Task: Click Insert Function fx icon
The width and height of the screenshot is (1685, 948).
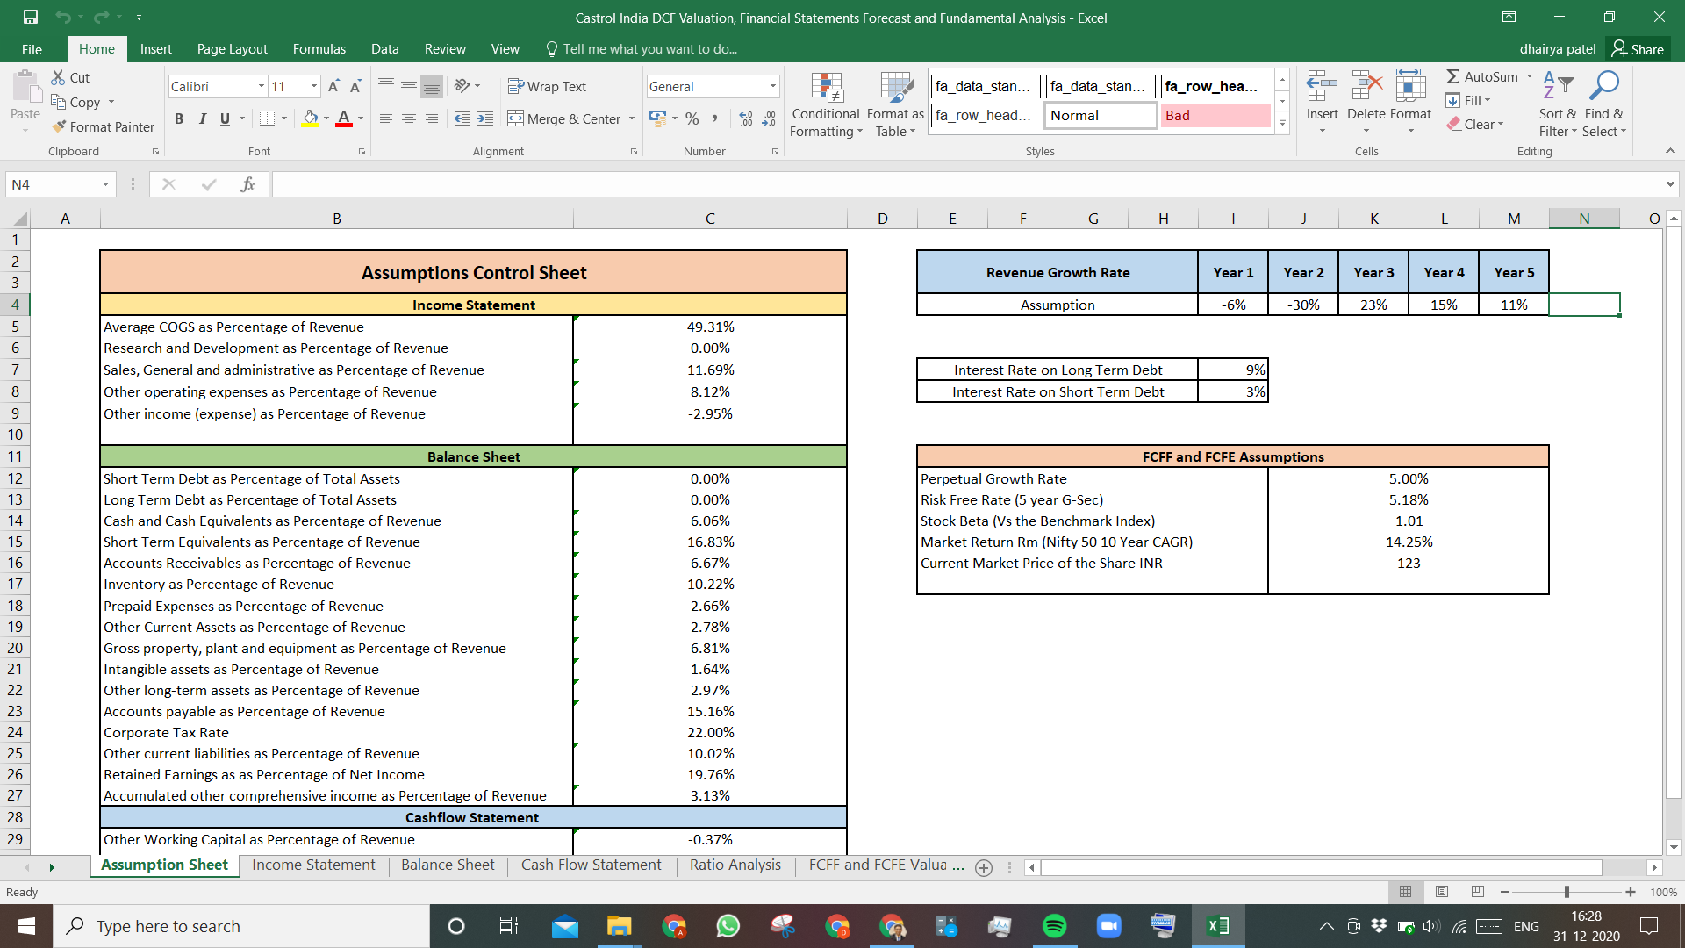Action: pos(247,184)
